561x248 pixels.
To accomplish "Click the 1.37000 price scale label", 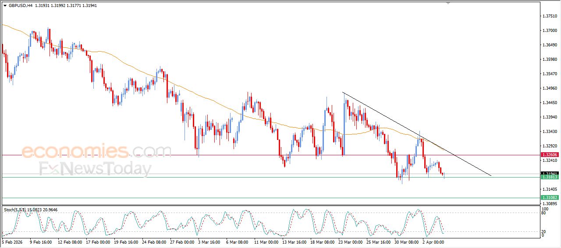I will (550, 31).
